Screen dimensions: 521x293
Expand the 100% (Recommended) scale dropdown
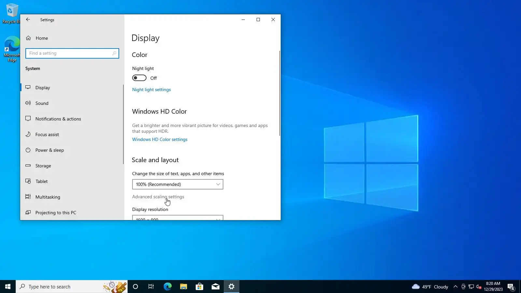coord(178,184)
